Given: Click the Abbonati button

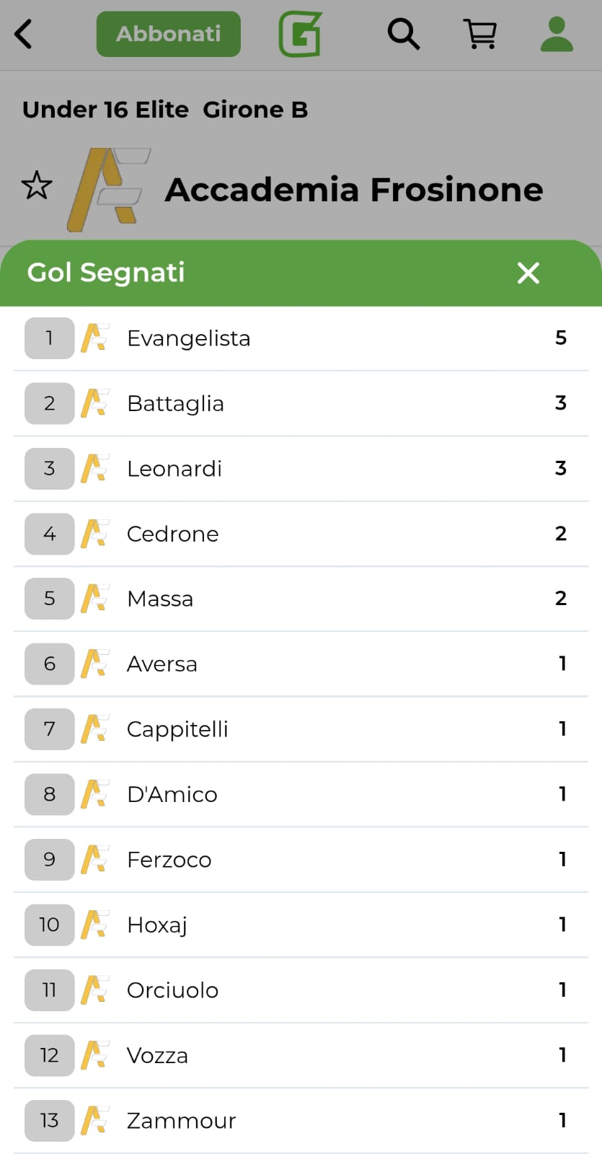Looking at the screenshot, I should coord(169,34).
